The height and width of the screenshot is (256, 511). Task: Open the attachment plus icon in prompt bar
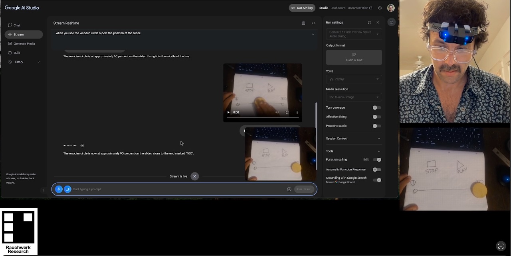tap(289, 189)
